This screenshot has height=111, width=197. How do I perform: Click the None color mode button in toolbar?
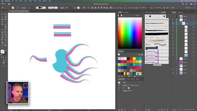pos(6,57)
